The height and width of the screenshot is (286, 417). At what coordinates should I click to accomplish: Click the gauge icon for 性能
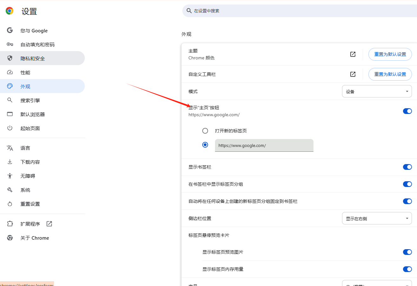10,72
